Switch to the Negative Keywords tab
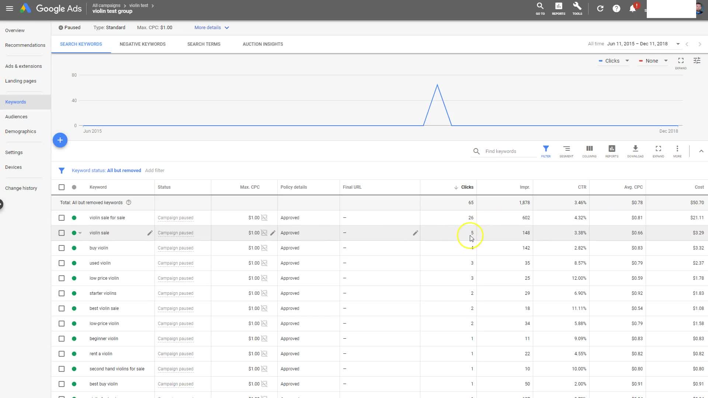The height and width of the screenshot is (398, 708). (142, 44)
